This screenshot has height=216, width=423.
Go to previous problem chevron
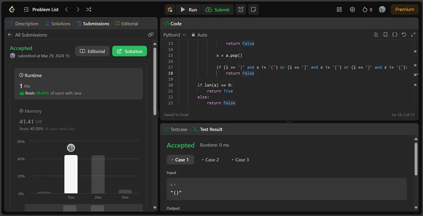pos(67,10)
